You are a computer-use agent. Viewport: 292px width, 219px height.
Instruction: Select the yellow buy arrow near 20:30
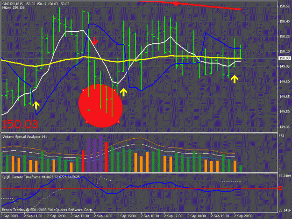tap(234, 79)
